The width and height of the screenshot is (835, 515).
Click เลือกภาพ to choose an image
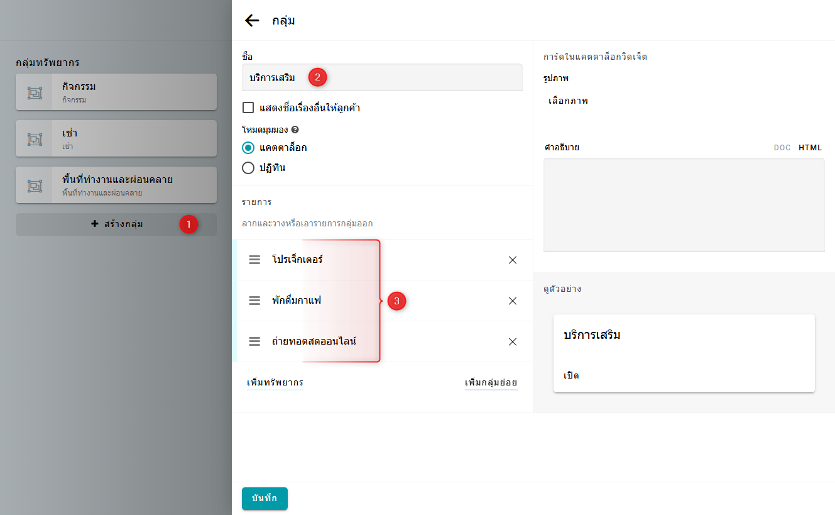568,101
